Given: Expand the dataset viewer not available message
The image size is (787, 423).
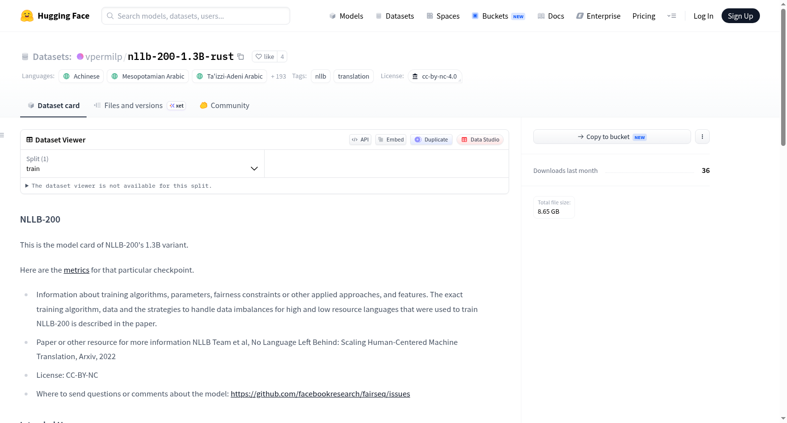Looking at the screenshot, I should pos(119,186).
